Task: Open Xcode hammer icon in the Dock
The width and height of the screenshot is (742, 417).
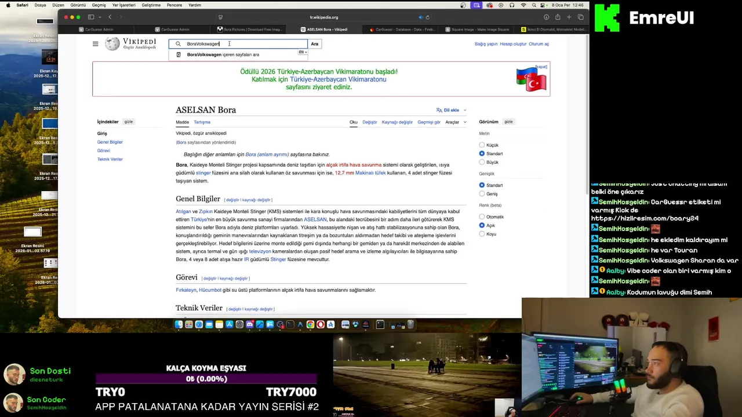Action: click(x=260, y=325)
